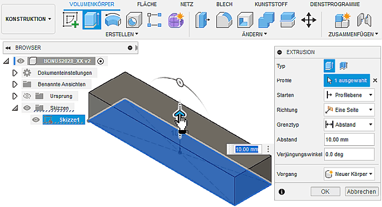Confirm extrusion with OK button

pyautogui.click(x=325, y=192)
